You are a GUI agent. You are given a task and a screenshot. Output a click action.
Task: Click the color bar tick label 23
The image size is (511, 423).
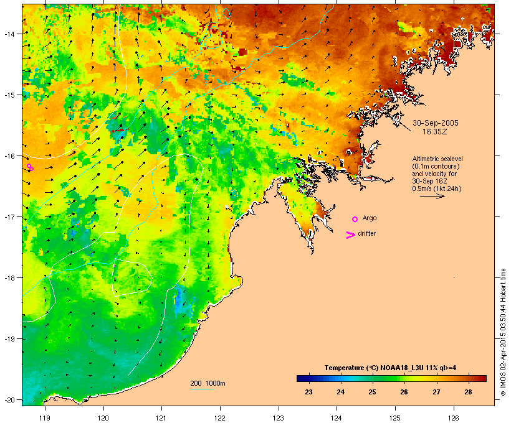tap(308, 392)
